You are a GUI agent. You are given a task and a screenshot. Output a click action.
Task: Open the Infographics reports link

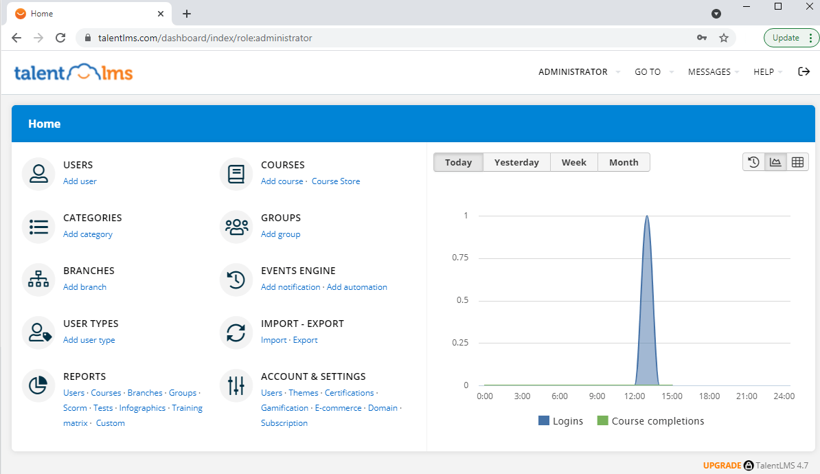click(x=142, y=407)
